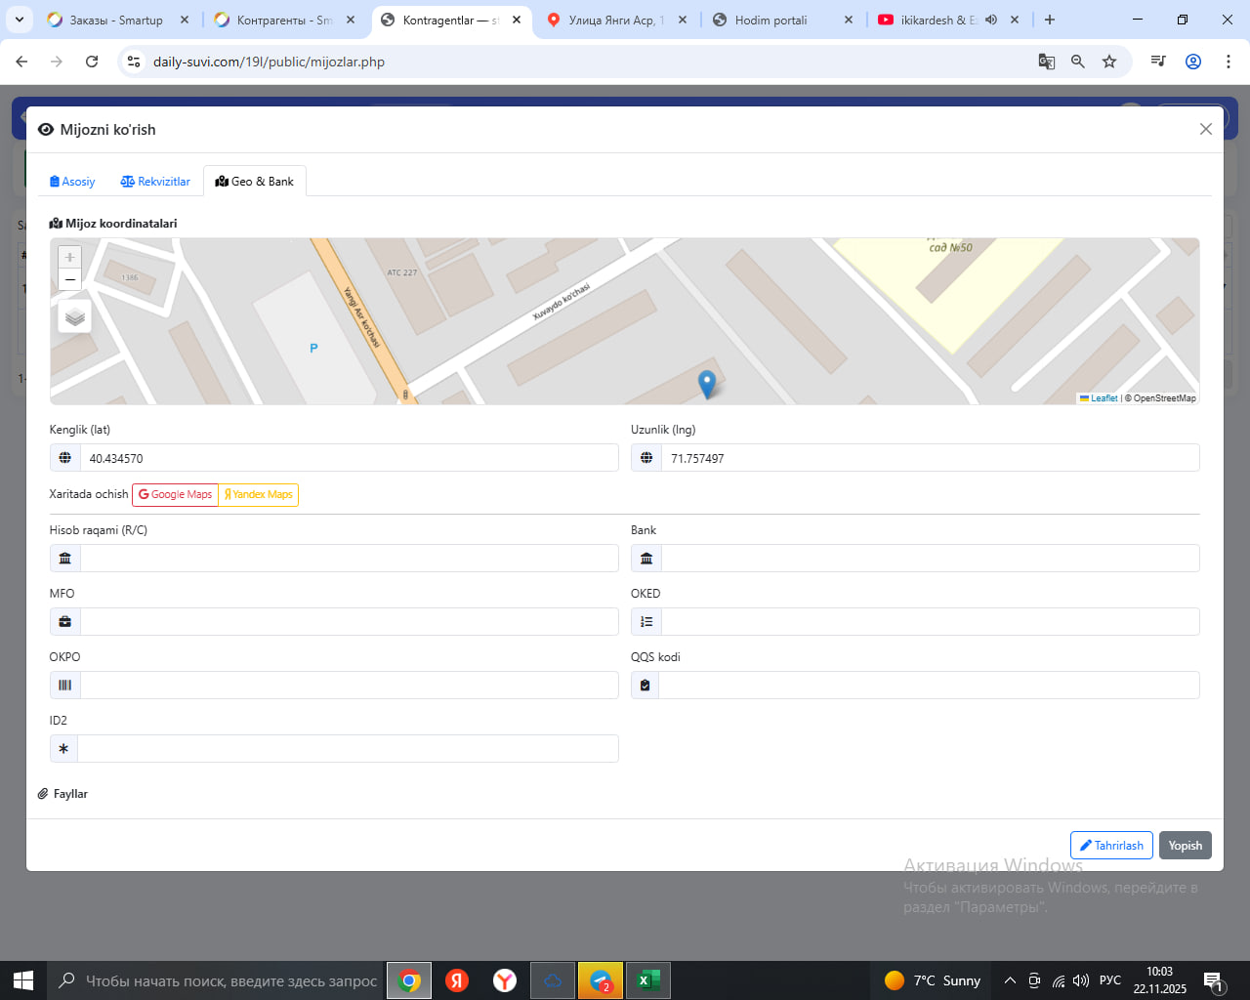Bookmark this page with star icon
Screen dimensions: 1250x1000
click(x=1109, y=62)
